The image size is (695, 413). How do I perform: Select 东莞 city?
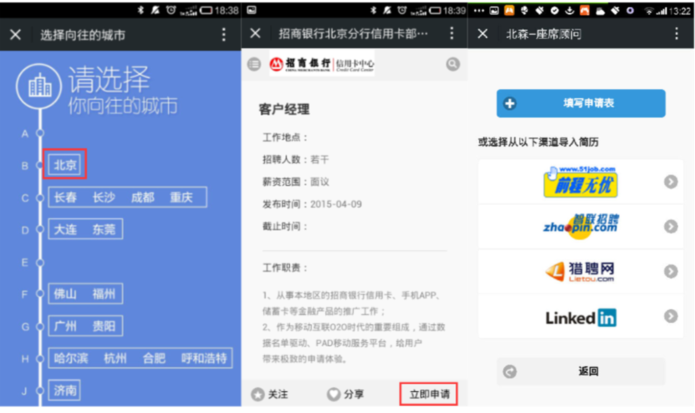104,229
